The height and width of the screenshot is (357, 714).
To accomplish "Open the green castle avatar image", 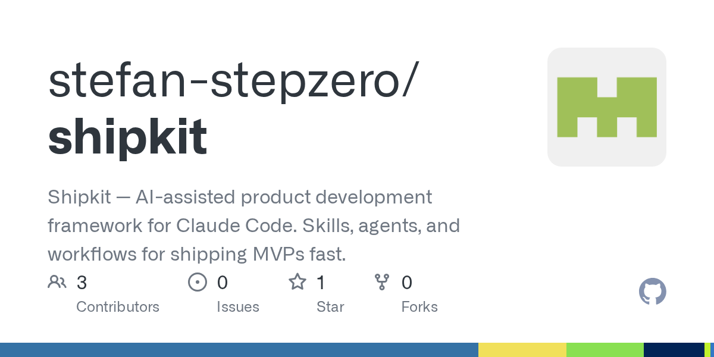I will pyautogui.click(x=607, y=107).
